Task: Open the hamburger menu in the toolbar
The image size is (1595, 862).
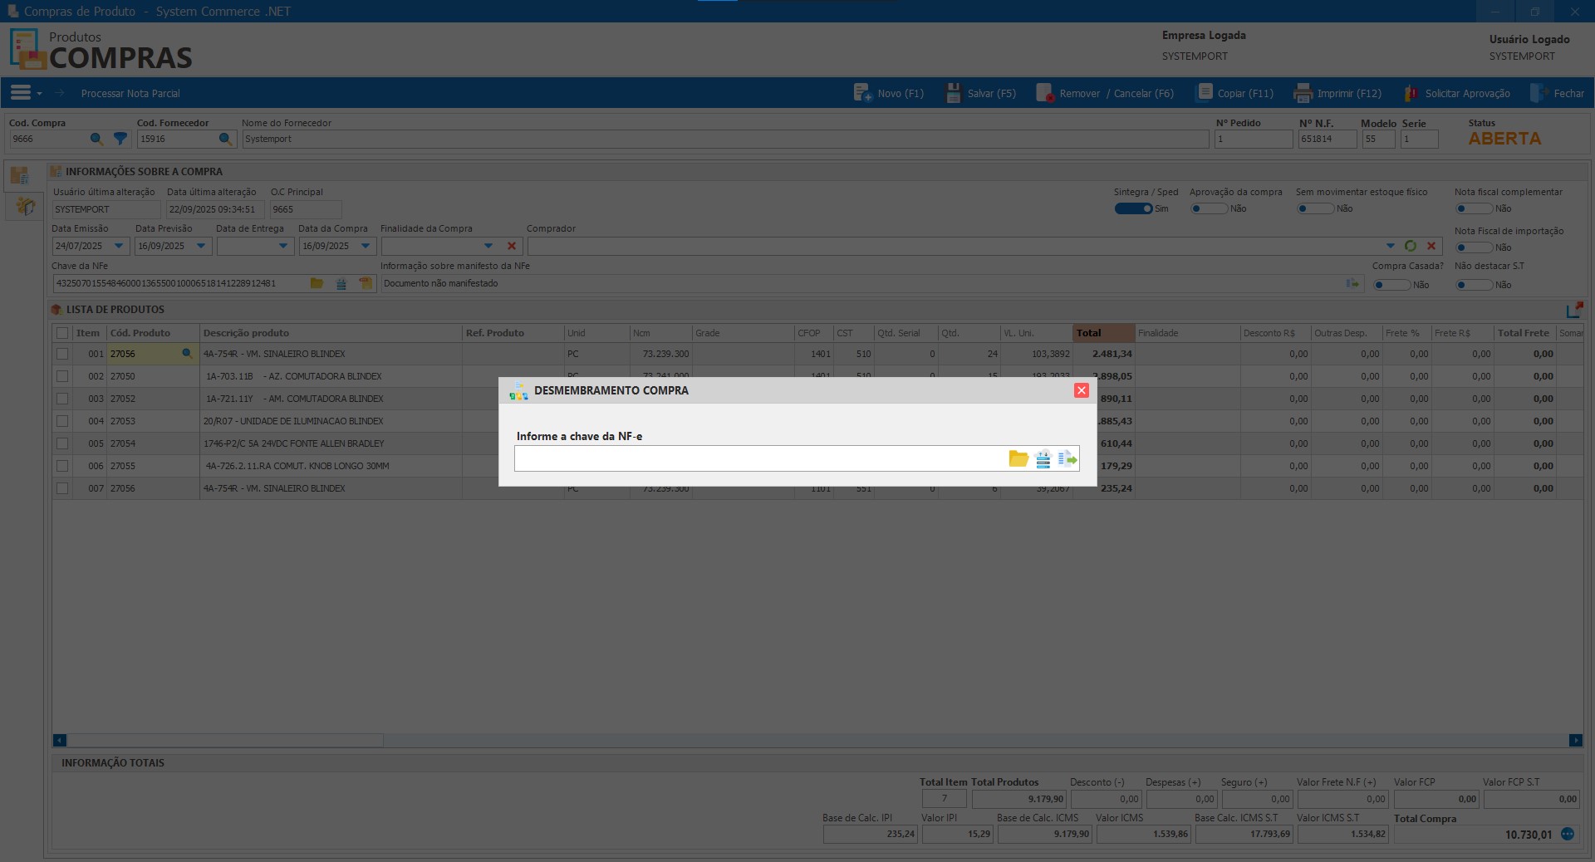Action: [x=21, y=93]
